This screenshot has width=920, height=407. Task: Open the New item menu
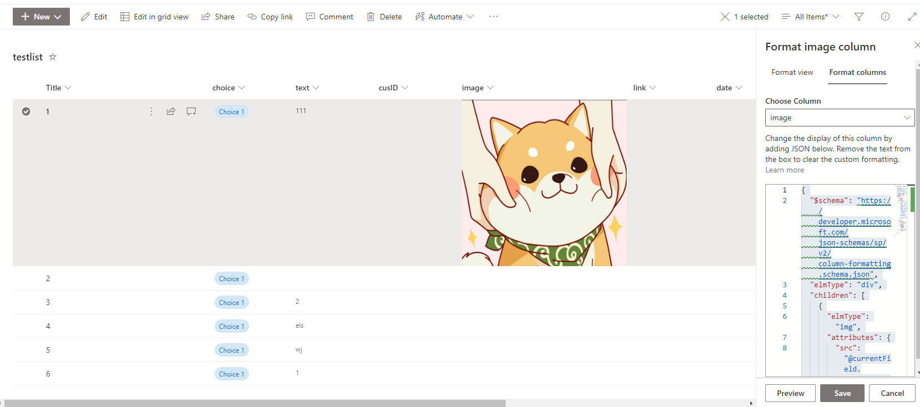pyautogui.click(x=41, y=17)
